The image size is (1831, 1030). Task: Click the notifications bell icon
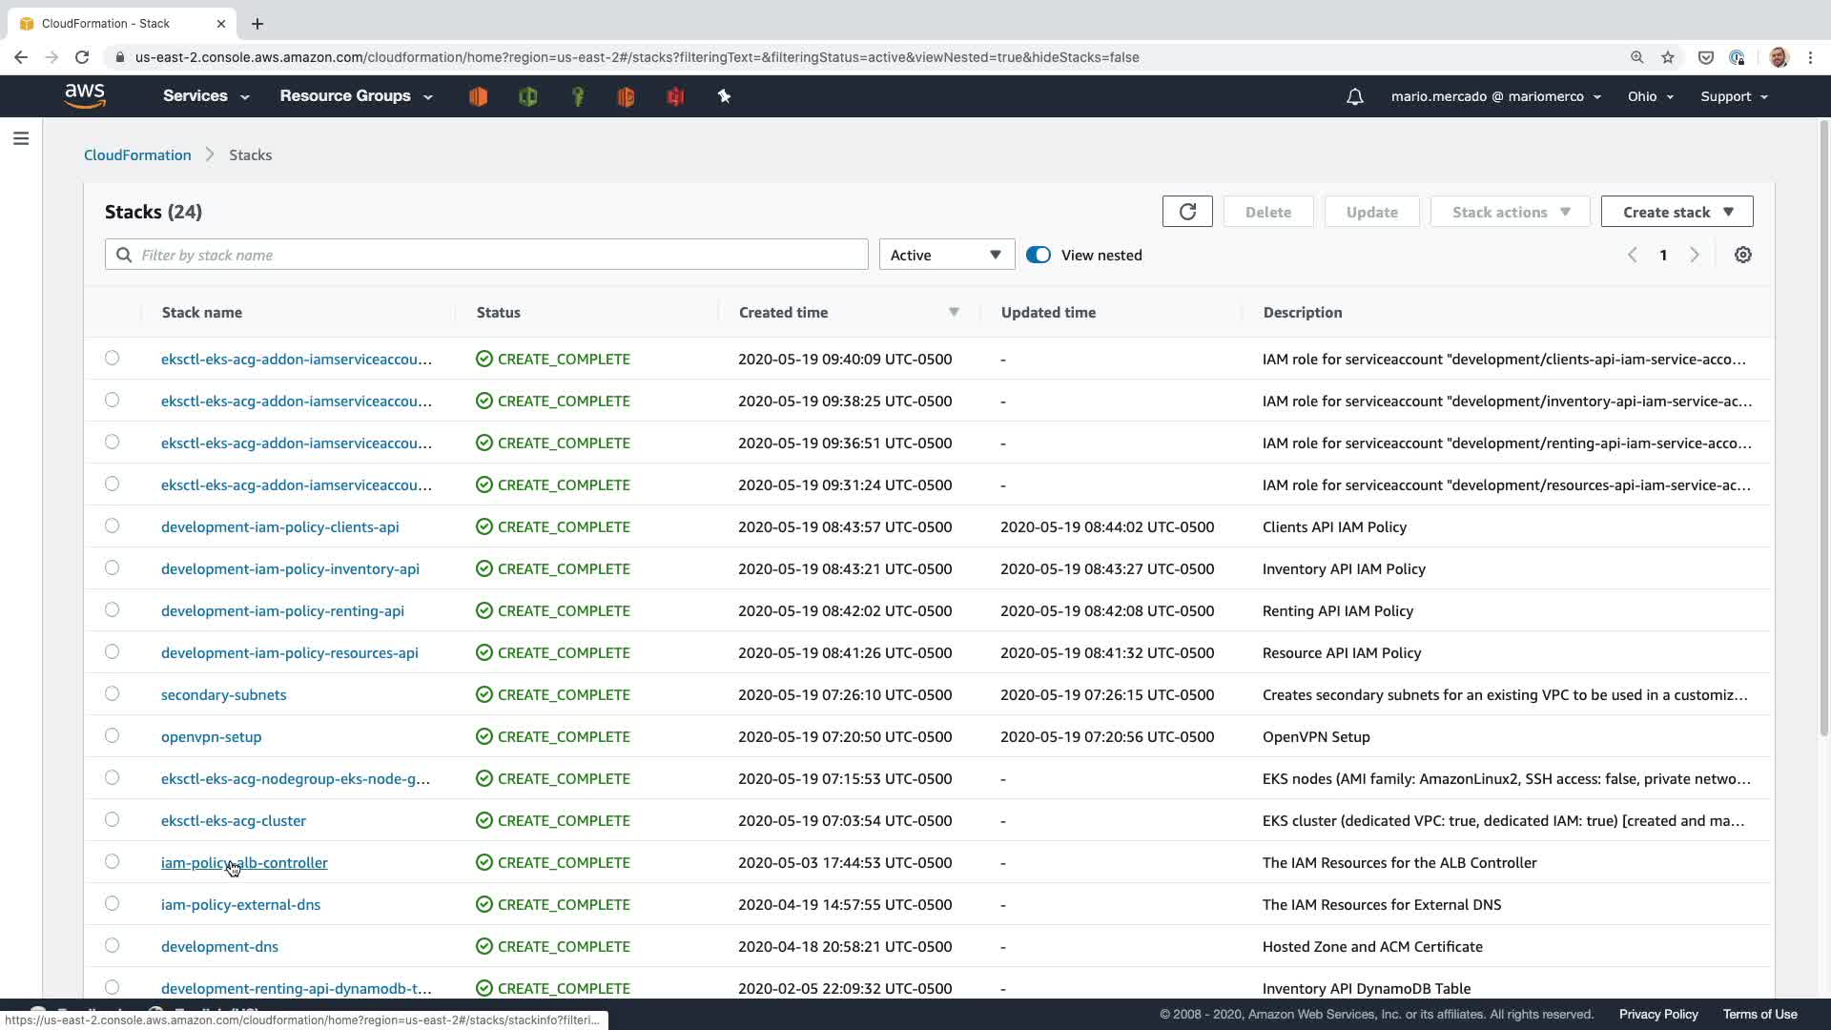point(1354,96)
